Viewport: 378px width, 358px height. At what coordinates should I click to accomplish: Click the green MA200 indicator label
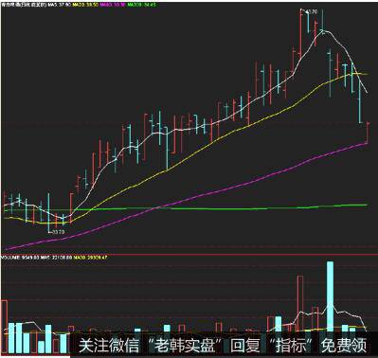[141, 5]
